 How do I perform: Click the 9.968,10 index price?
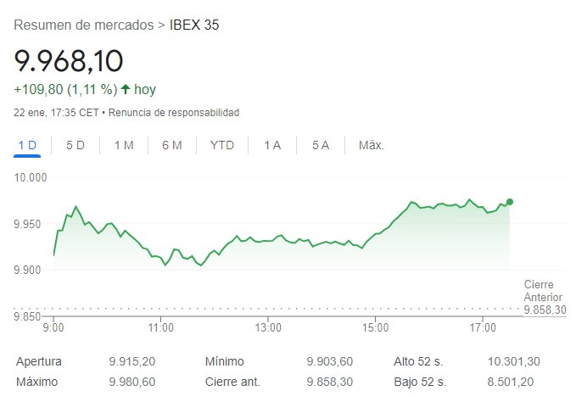click(x=69, y=61)
